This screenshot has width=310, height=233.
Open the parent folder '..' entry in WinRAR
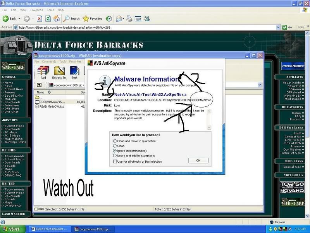click(38, 97)
